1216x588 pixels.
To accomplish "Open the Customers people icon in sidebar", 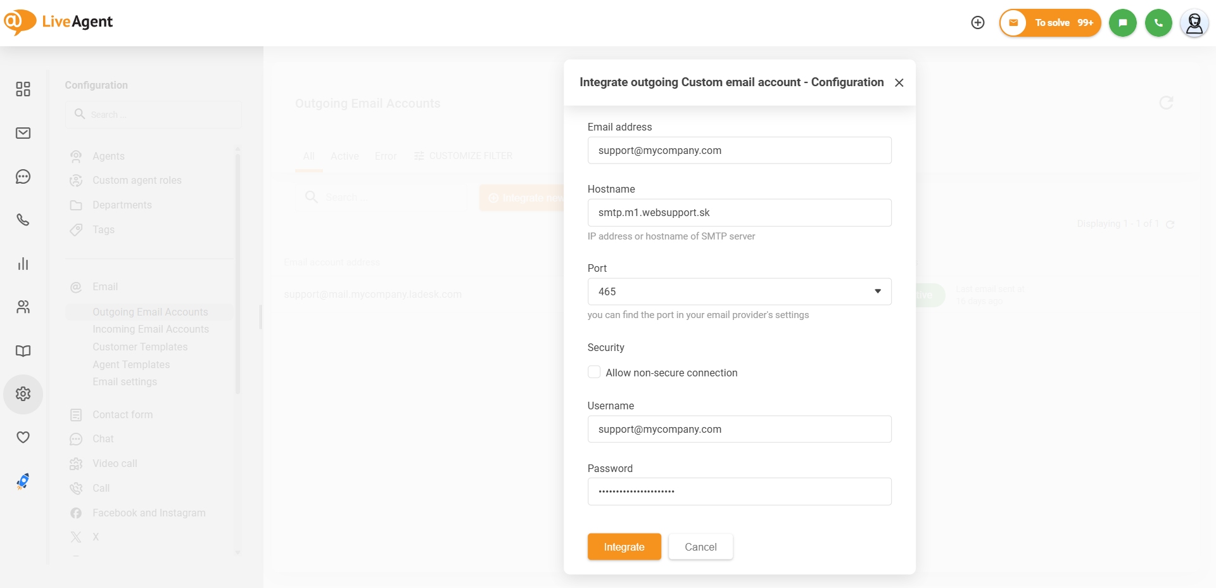I will (23, 307).
